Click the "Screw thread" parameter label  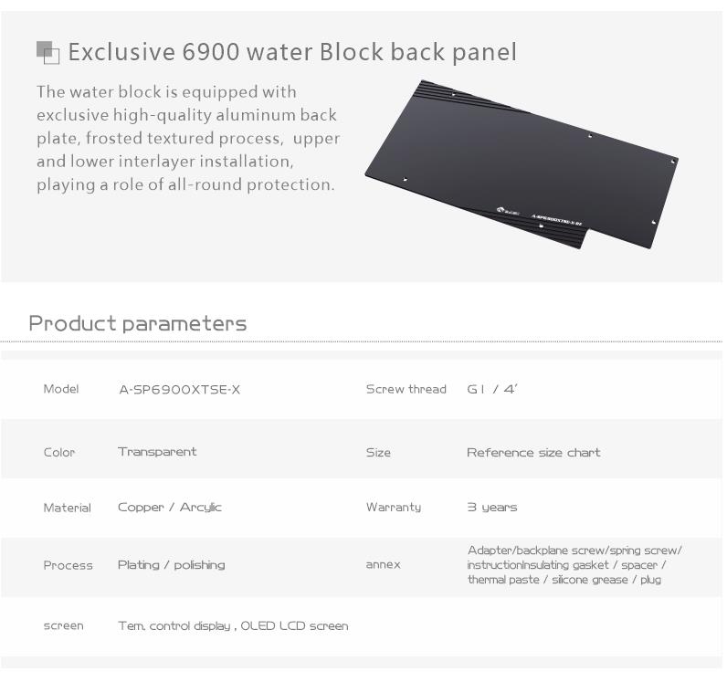click(406, 390)
